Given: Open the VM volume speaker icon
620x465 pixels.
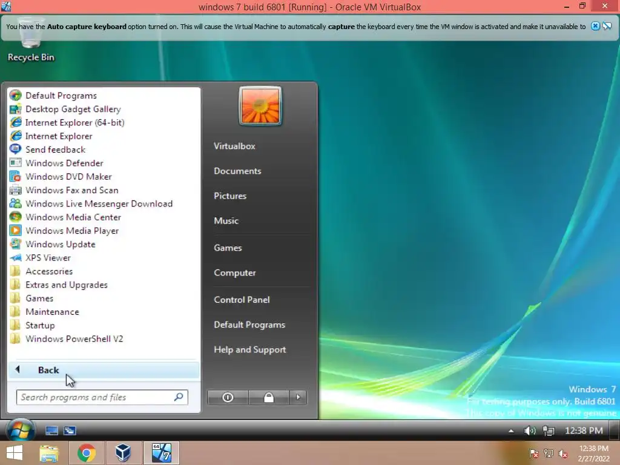Looking at the screenshot, I should 529,430.
